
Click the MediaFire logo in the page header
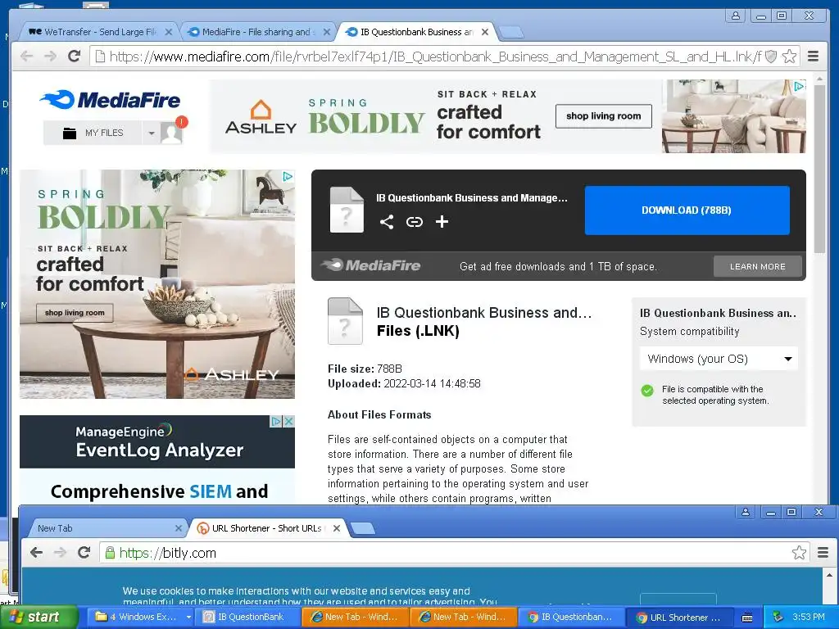coord(111,100)
